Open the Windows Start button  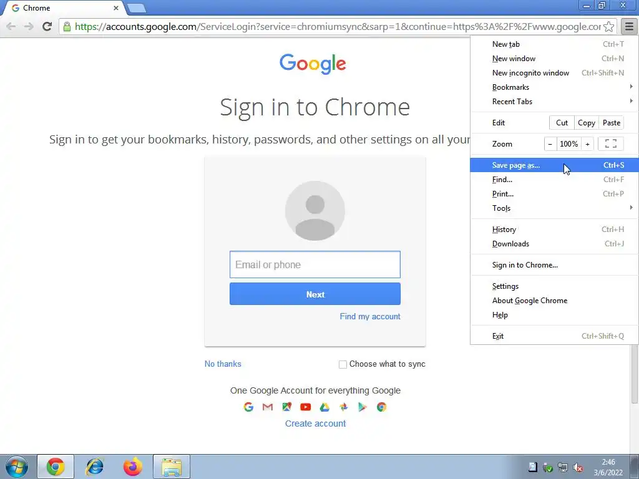(17, 467)
